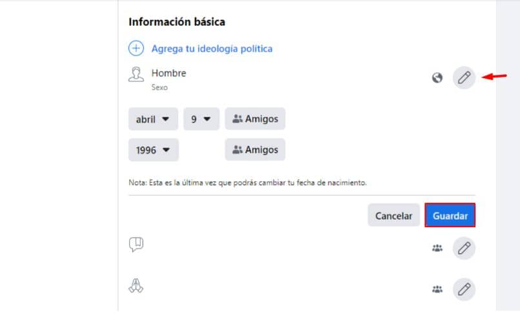Click the friends audience icon in the praying hands row
Image resolution: width=520 pixels, height=328 pixels.
point(437,290)
